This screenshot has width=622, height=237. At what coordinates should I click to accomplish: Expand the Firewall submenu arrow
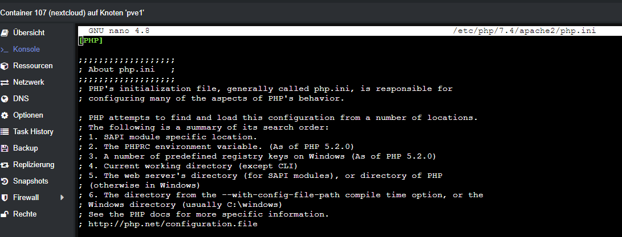[62, 197]
